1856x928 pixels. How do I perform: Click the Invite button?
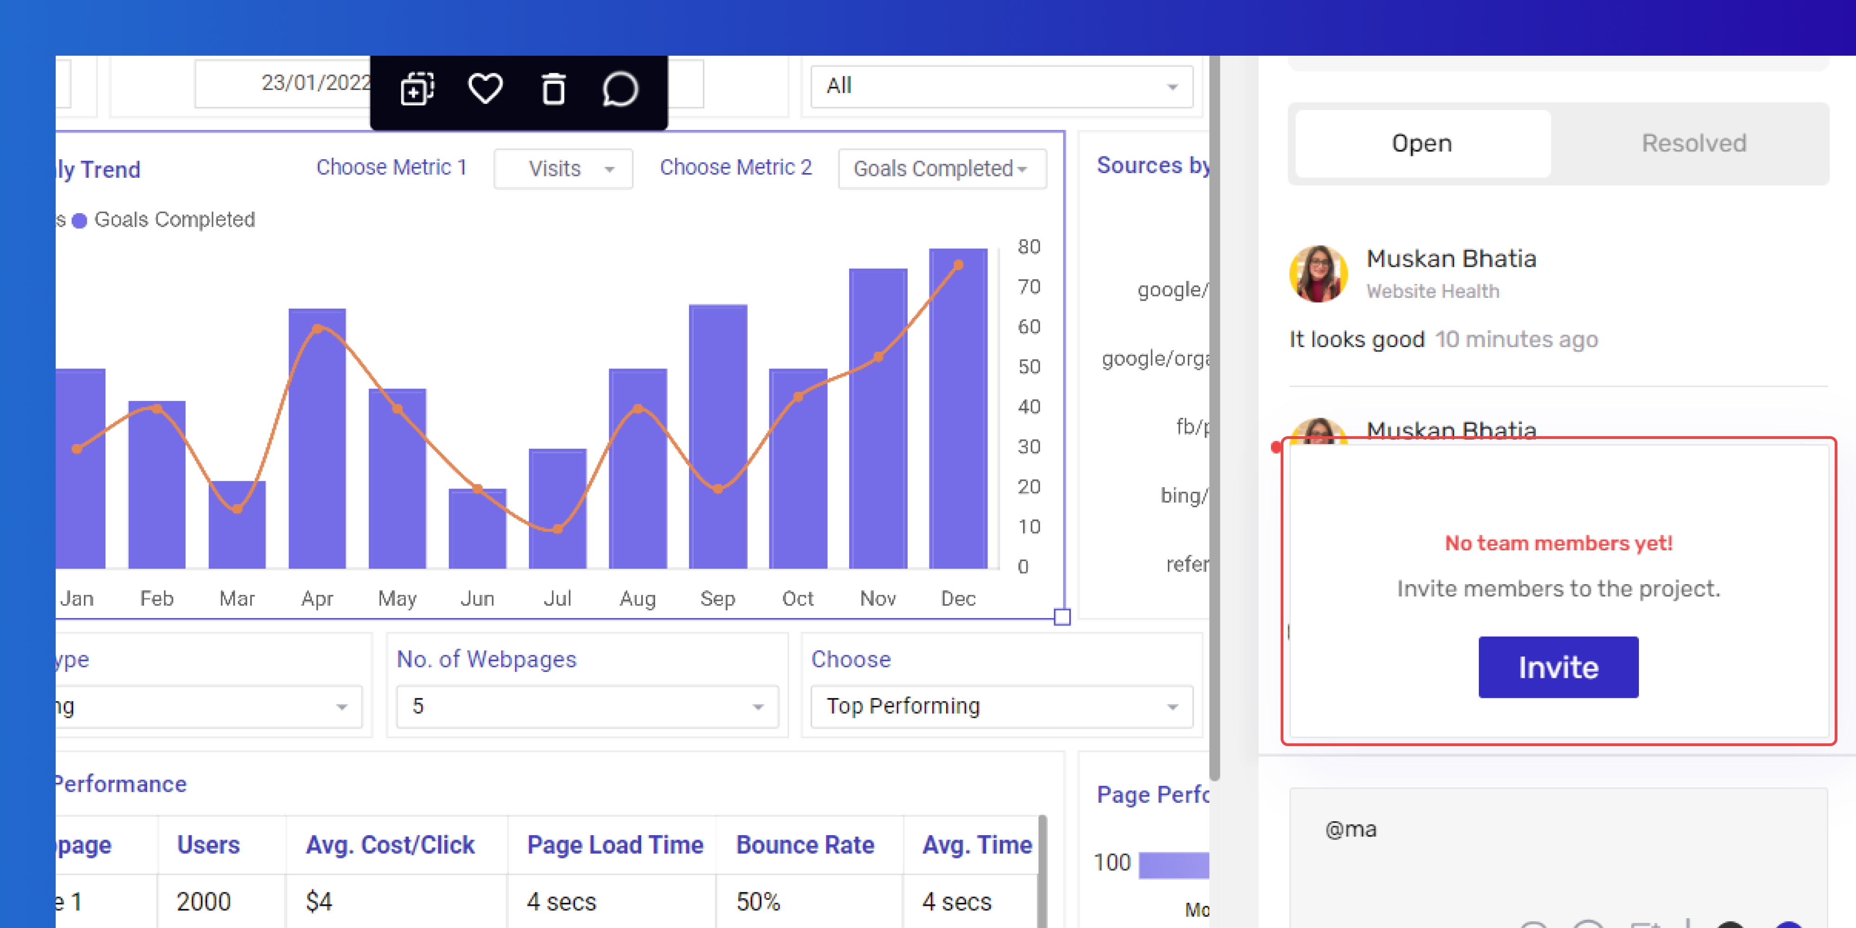(1559, 667)
